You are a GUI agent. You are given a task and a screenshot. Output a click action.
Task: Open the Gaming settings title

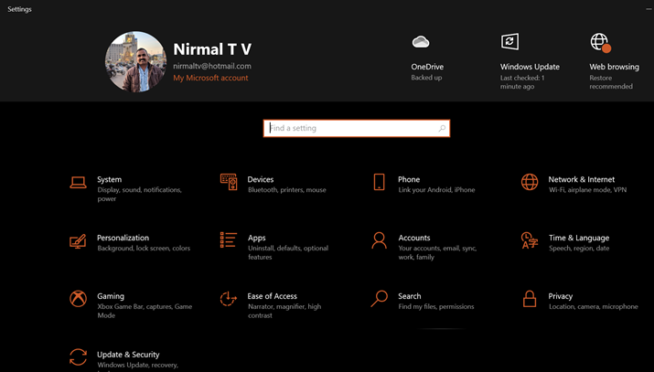pyautogui.click(x=111, y=296)
